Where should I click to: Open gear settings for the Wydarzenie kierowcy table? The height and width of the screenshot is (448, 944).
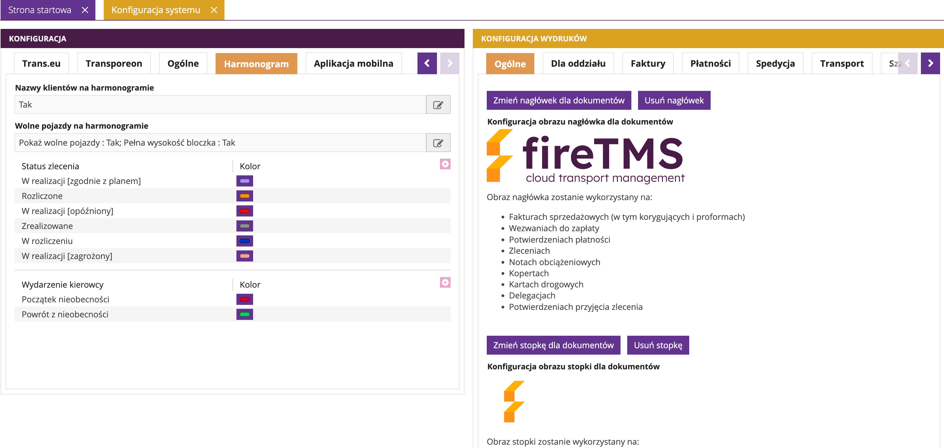click(445, 282)
